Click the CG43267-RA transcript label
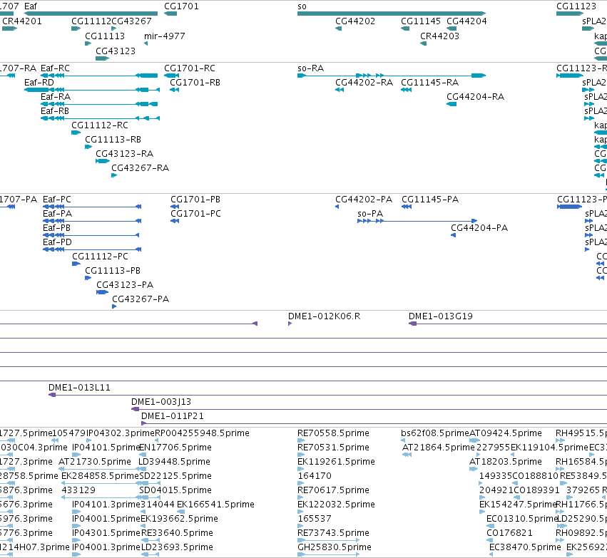This screenshot has width=607, height=558. (140, 169)
